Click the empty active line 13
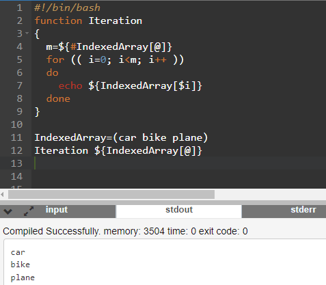Image resolution: width=326 pixels, height=285 pixels. tap(178, 163)
